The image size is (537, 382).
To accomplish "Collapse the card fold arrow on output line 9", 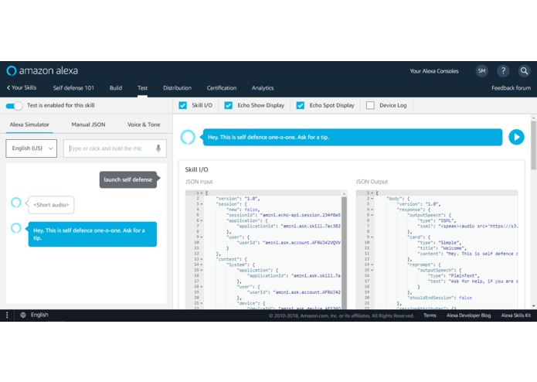I will pyautogui.click(x=372, y=237).
